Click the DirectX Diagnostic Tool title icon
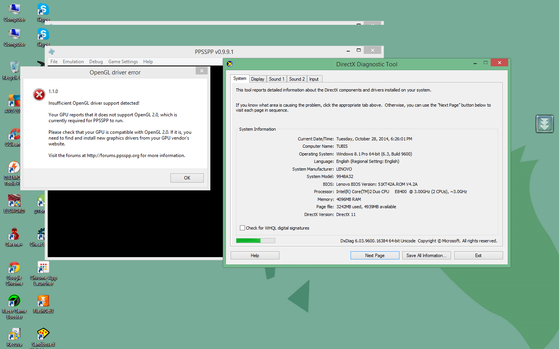559x349 pixels. (x=230, y=64)
